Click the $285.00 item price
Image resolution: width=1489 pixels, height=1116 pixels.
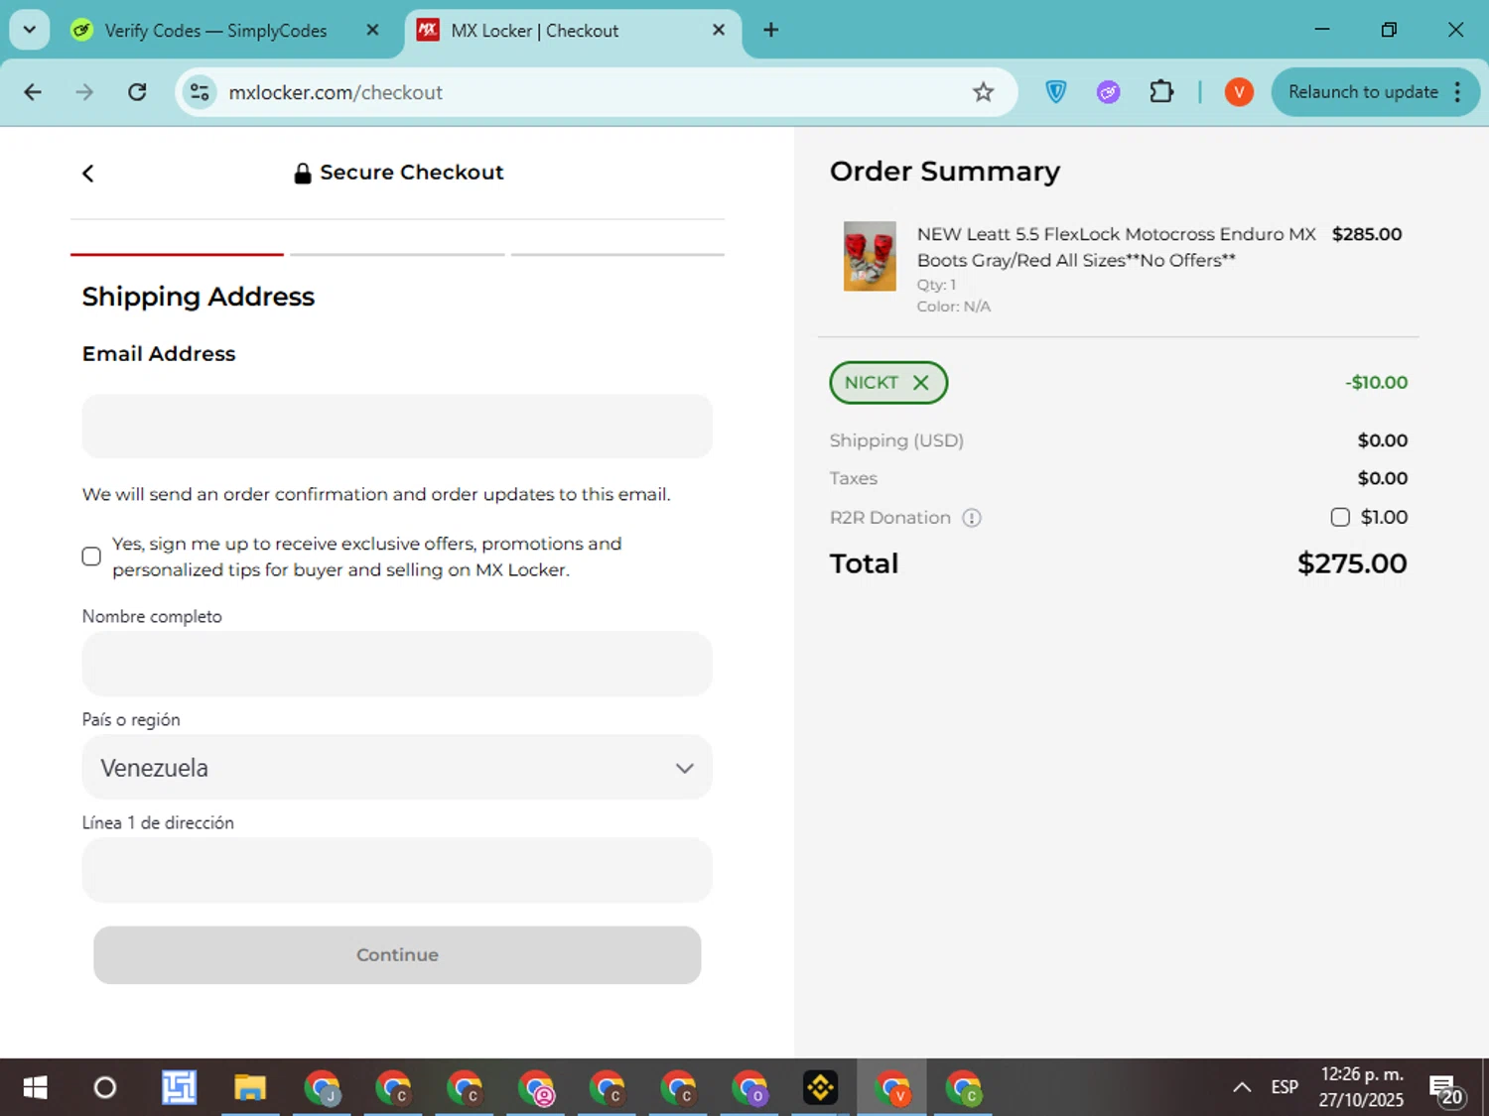[1367, 235]
